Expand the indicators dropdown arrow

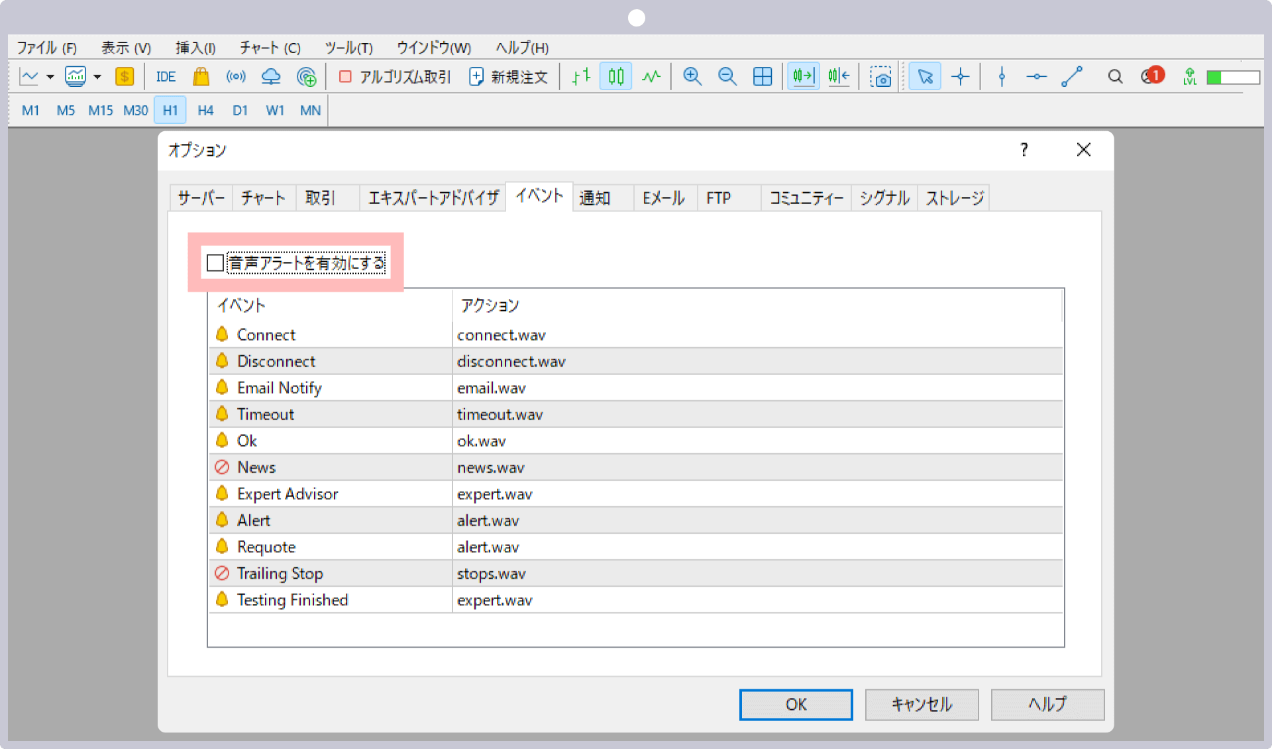point(97,77)
